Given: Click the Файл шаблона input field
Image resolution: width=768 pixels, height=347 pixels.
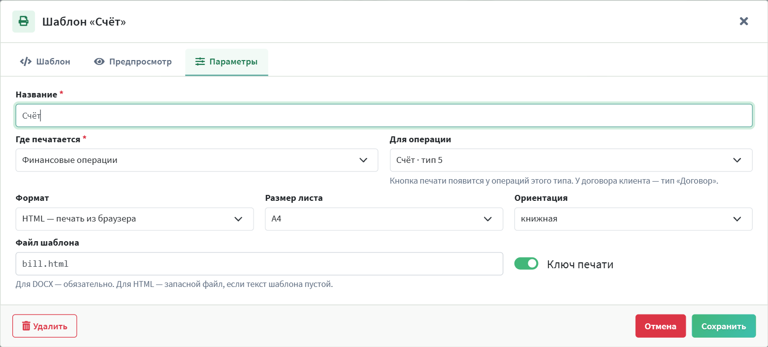Looking at the screenshot, I should pos(259,264).
